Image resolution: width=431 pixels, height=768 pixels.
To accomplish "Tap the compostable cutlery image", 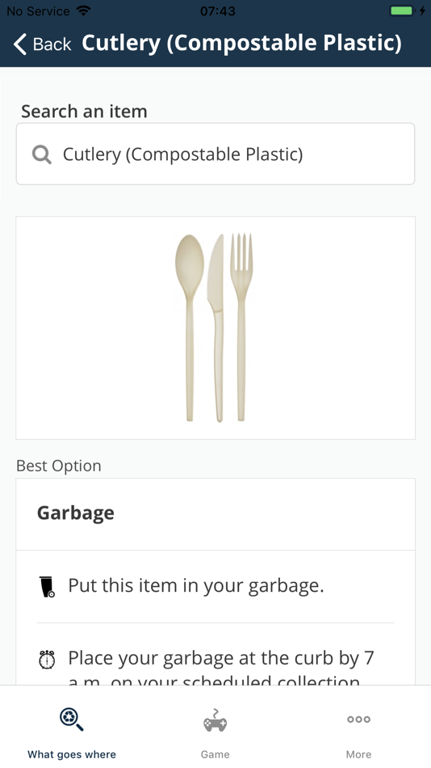I will (x=214, y=327).
